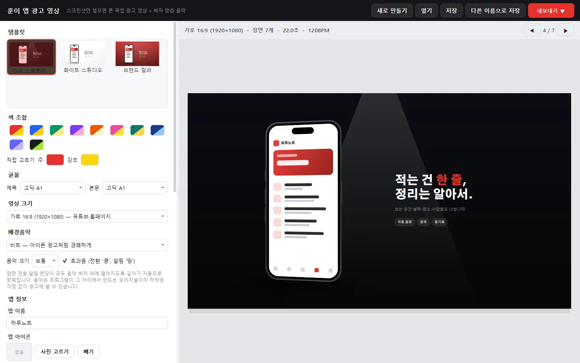Open the main color (주) red picker

(55, 160)
